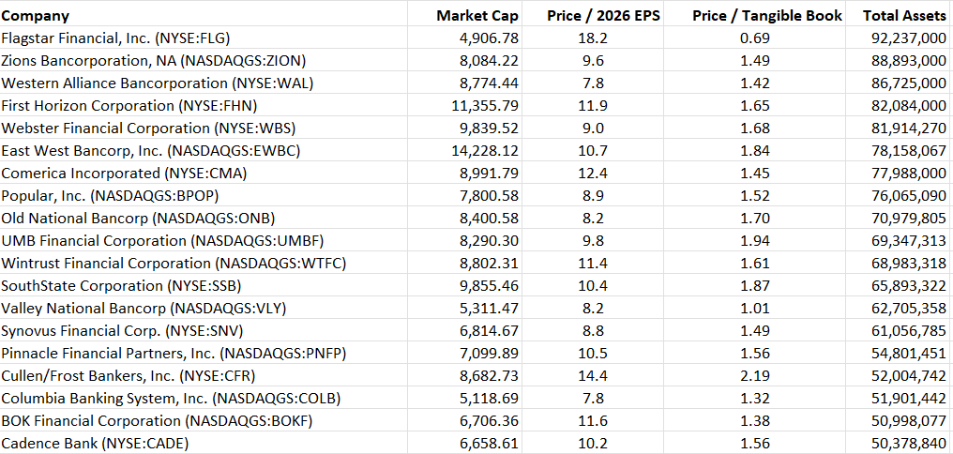Select the 9.6 Price / EPS value
This screenshot has height=454, width=953.
(x=593, y=61)
